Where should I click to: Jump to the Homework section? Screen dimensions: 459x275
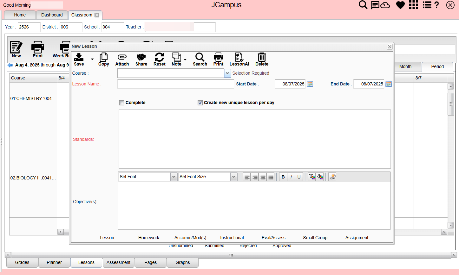pyautogui.click(x=149, y=238)
